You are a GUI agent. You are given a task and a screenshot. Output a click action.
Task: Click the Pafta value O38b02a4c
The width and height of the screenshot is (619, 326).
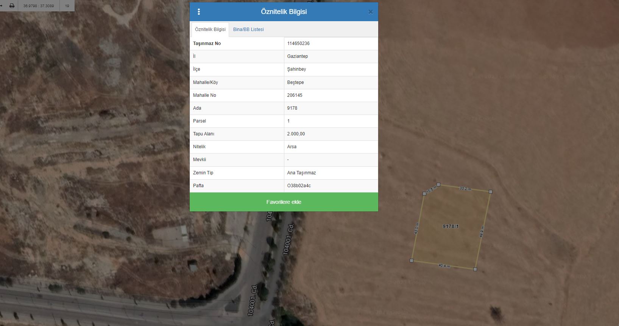click(x=299, y=186)
